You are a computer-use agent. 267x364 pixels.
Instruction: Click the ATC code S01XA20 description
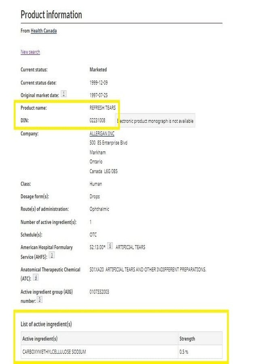click(x=148, y=269)
